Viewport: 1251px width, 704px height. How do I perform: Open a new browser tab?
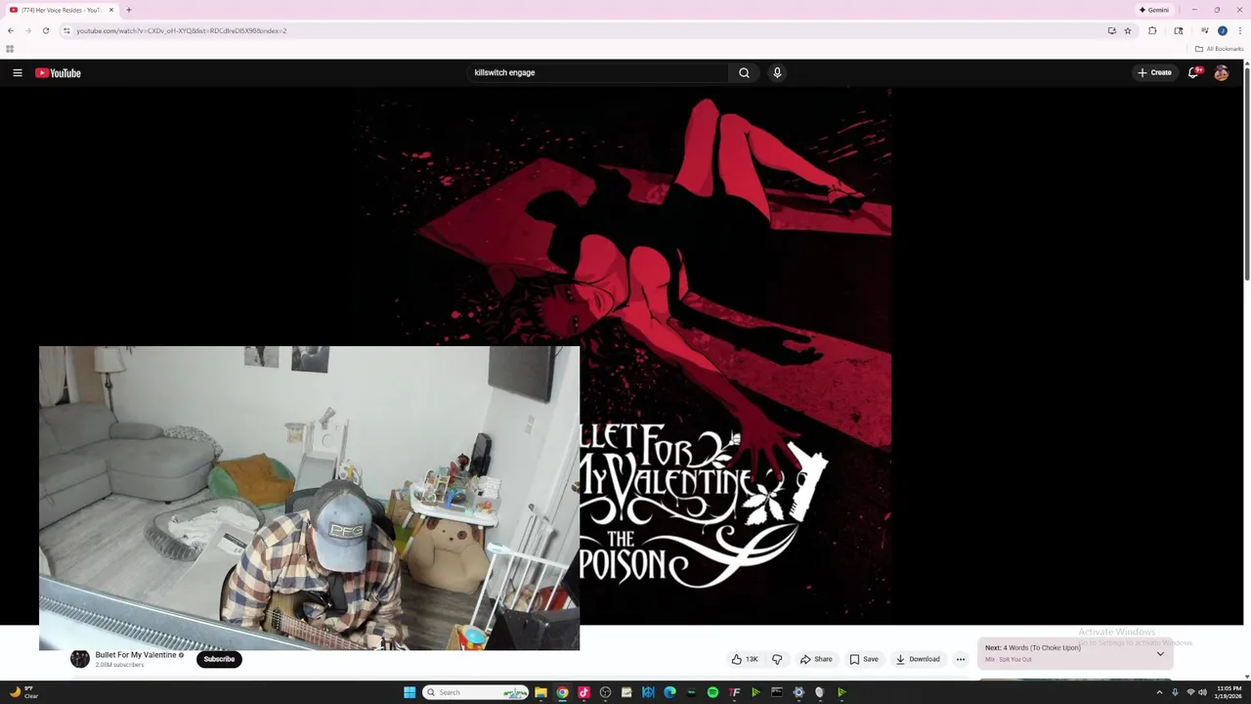tap(128, 10)
